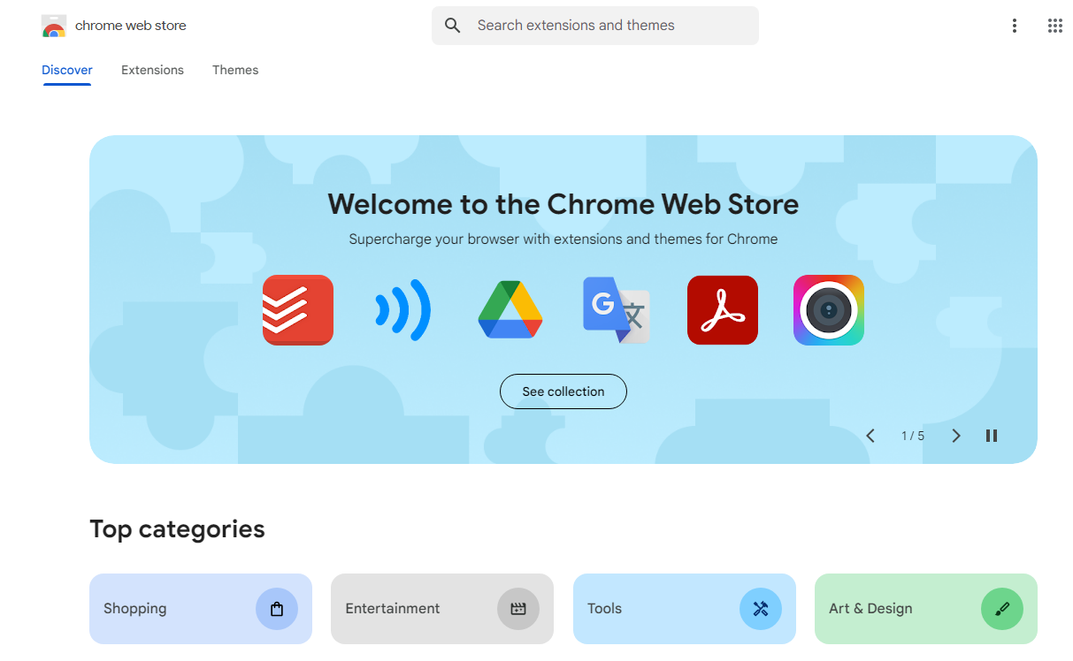This screenshot has height=661, width=1073.
Task: Click the Google Translate extension icon
Action: [617, 310]
